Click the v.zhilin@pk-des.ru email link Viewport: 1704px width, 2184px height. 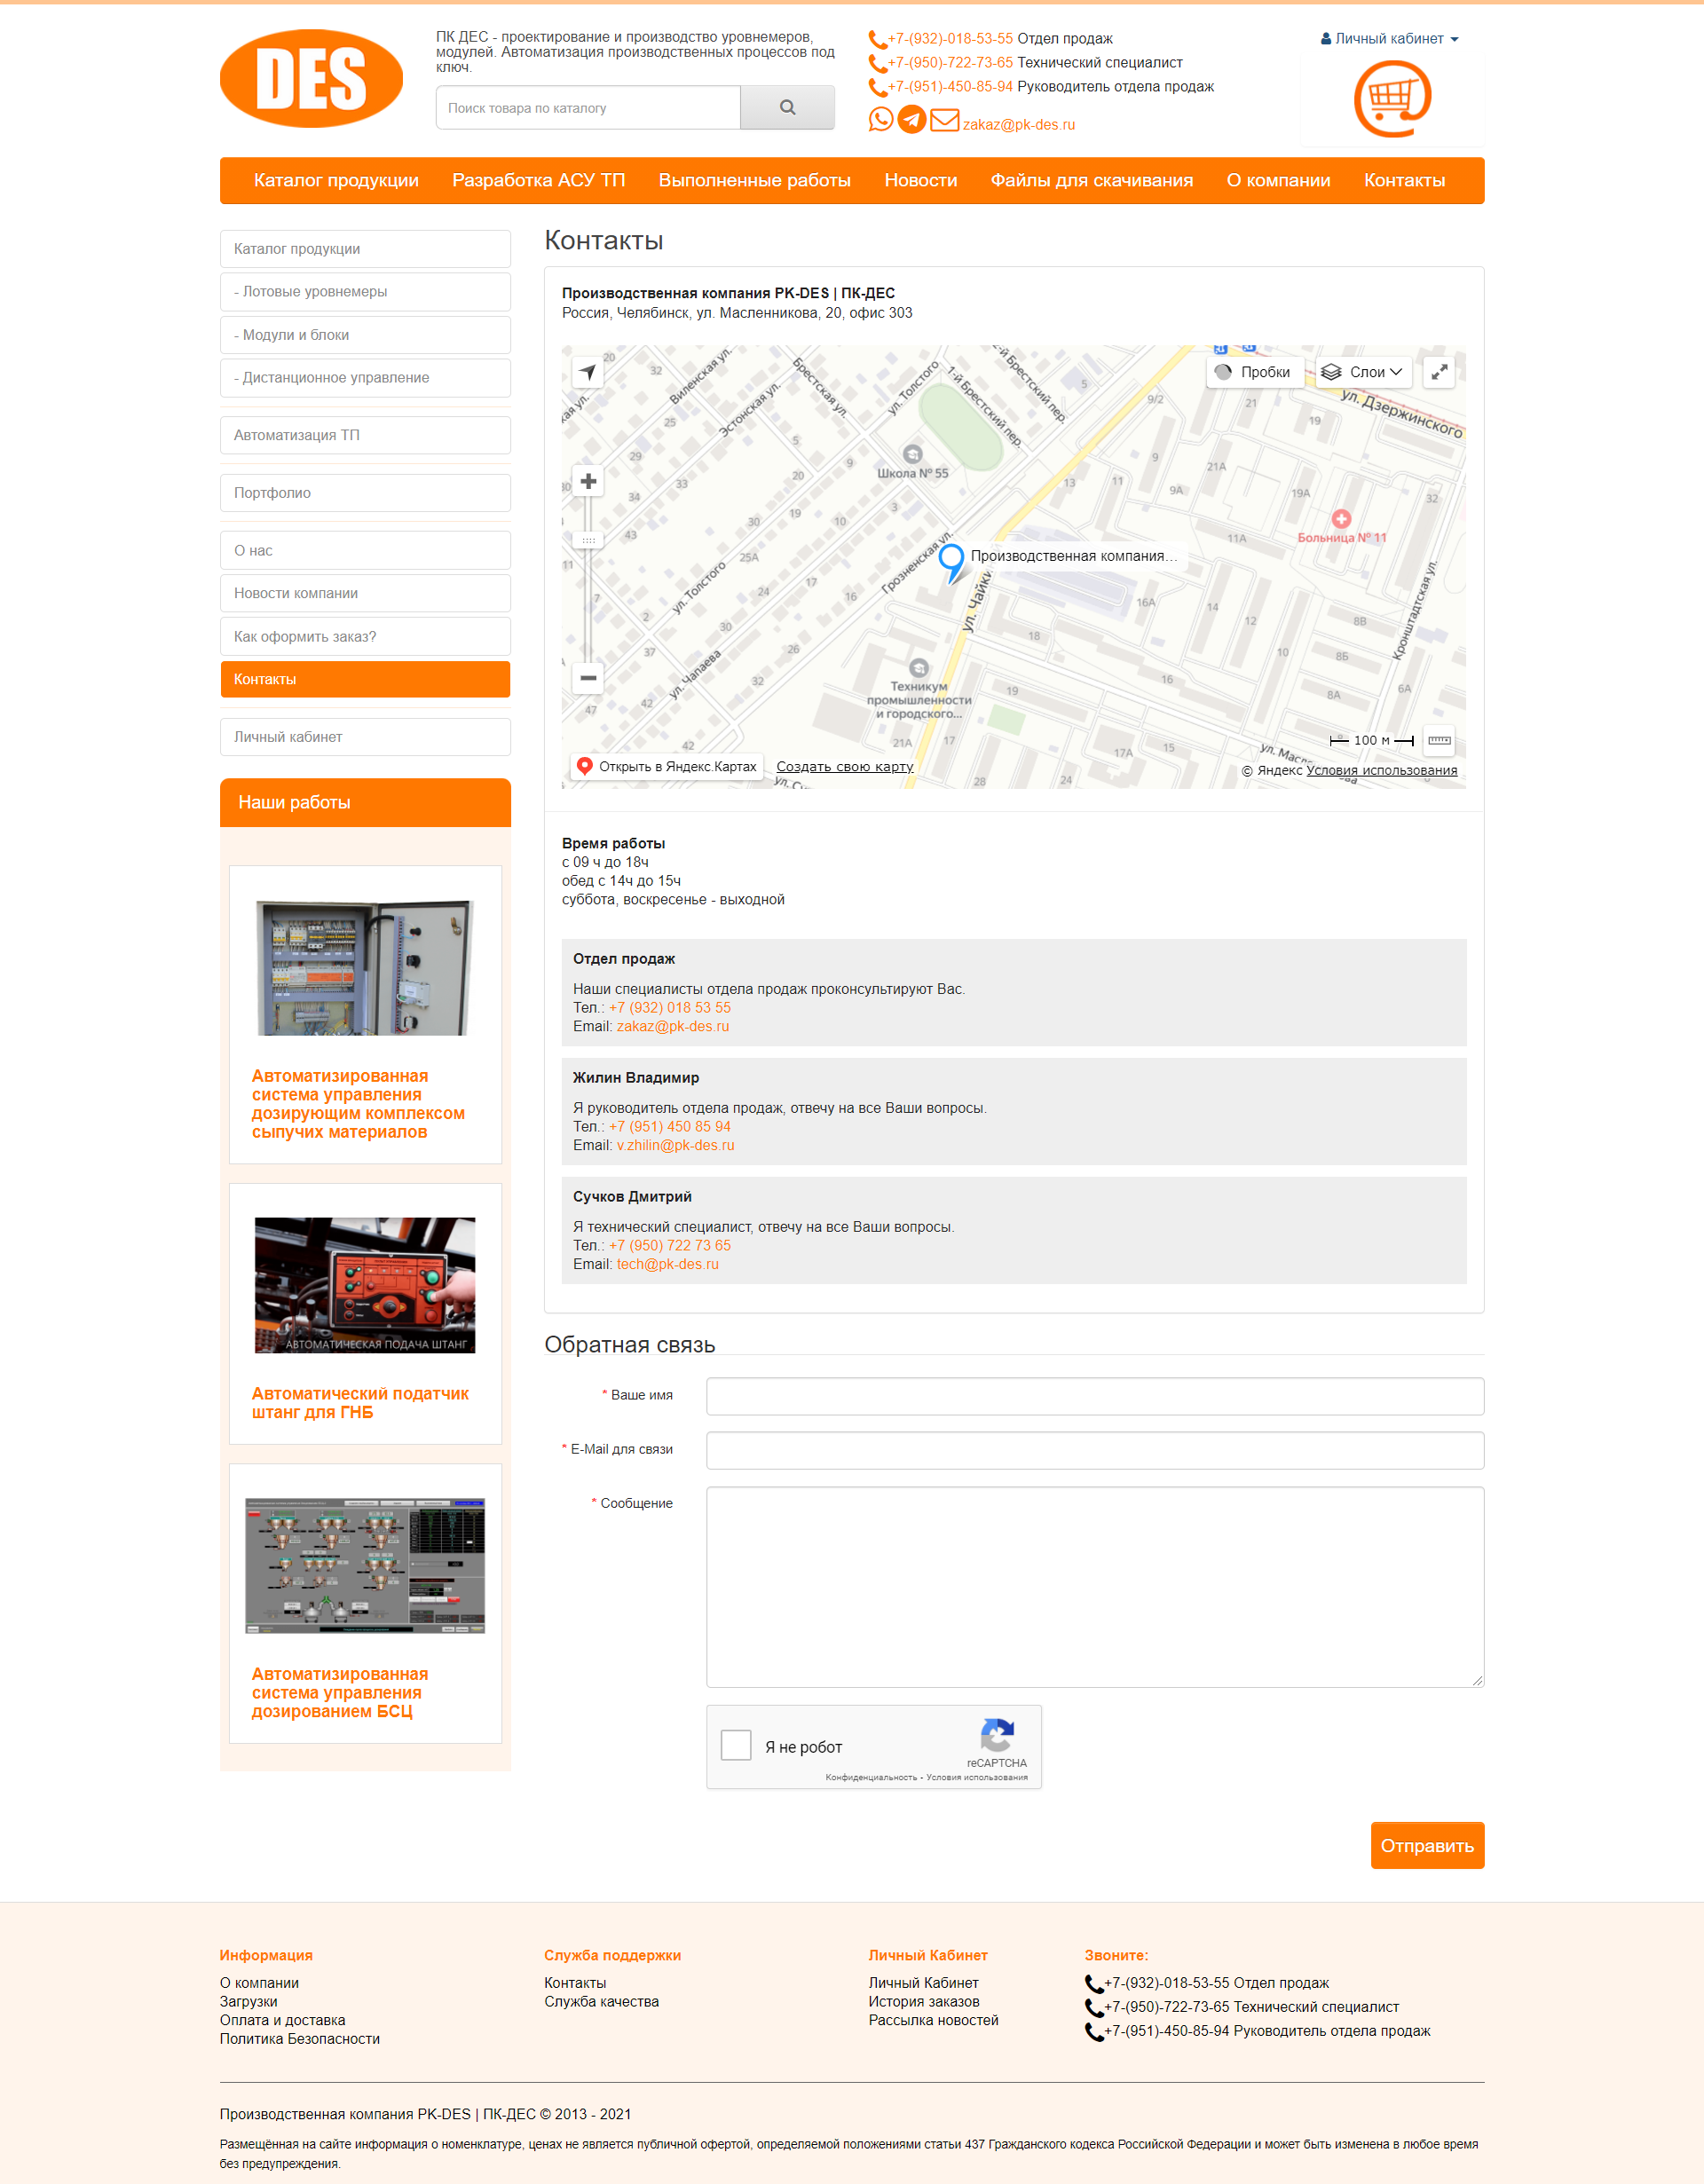pyautogui.click(x=675, y=1145)
